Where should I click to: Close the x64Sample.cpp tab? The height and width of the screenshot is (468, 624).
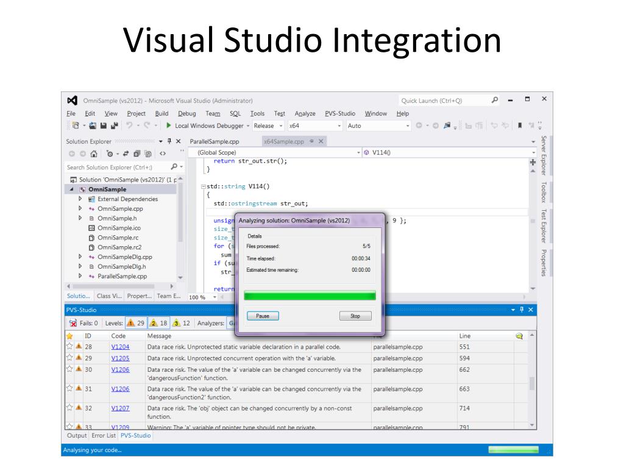[x=321, y=141]
